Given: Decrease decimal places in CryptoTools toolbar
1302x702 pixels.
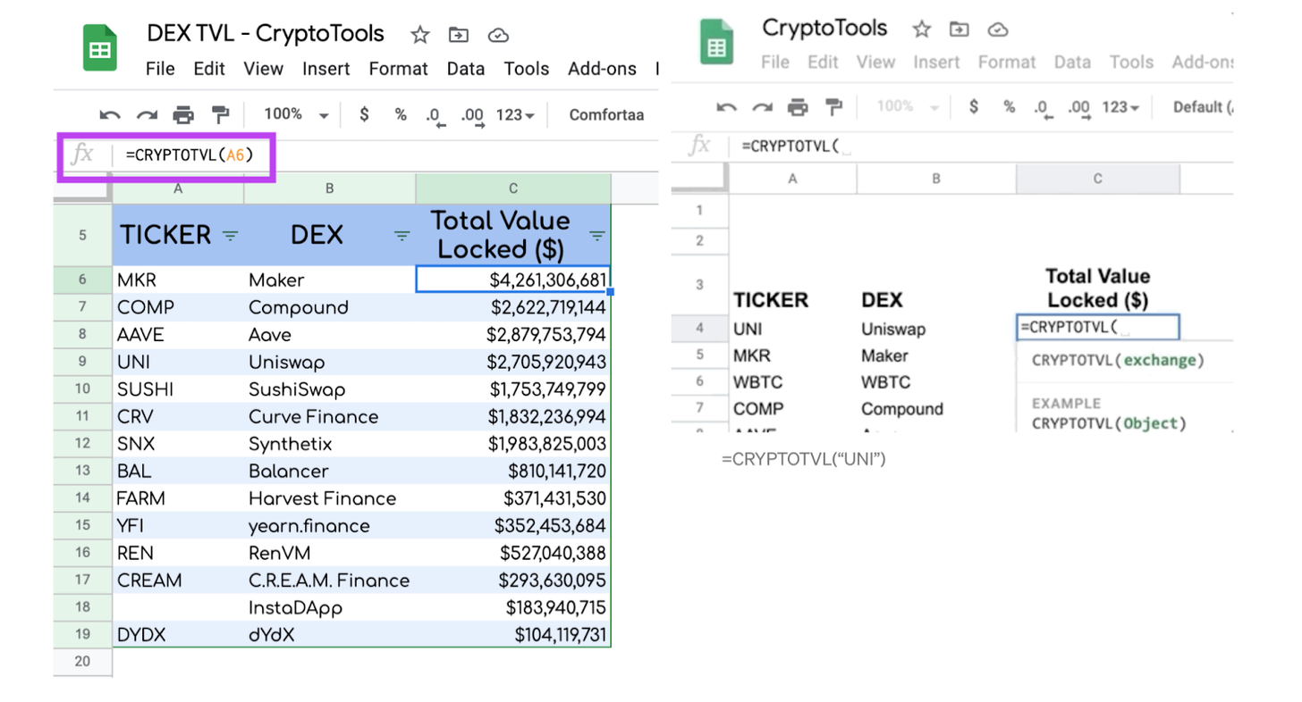Looking at the screenshot, I should pos(1043,110).
